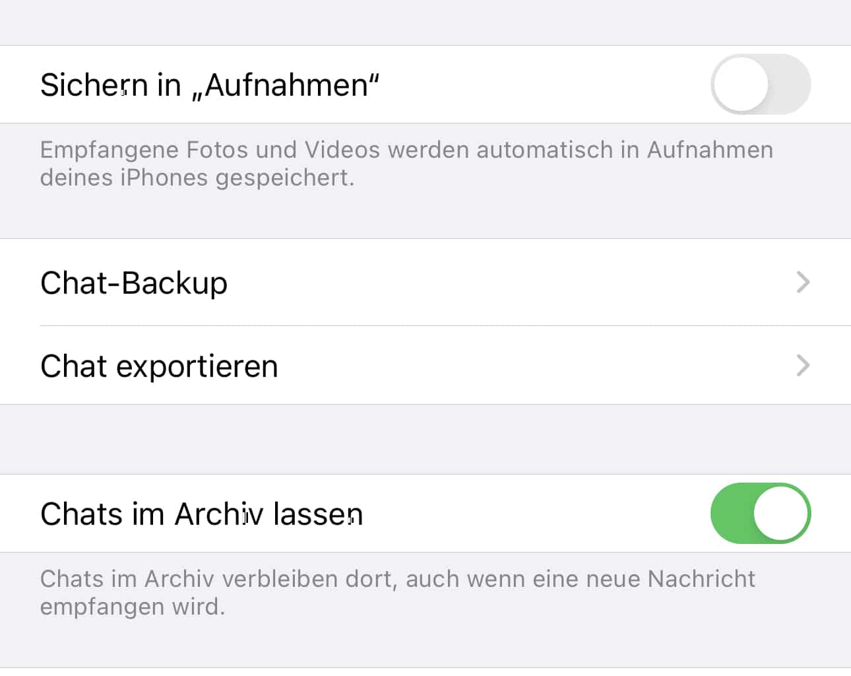The width and height of the screenshot is (851, 676).
Task: Enable the Sichern in „Aufnahmen“ switch
Action: coord(760,84)
